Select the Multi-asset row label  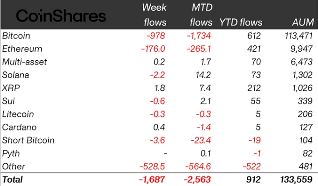[24, 62]
